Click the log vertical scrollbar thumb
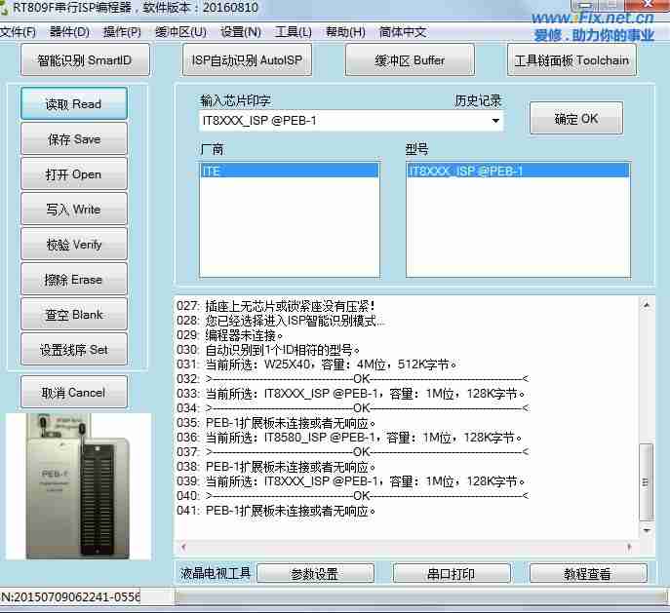This screenshot has width=670, height=613. pos(646,482)
